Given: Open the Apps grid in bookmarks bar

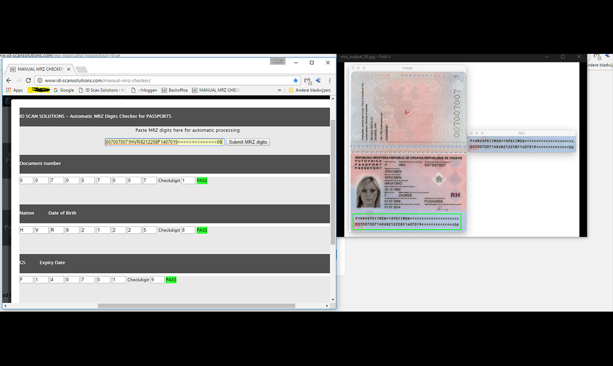Looking at the screenshot, I should click(x=9, y=90).
